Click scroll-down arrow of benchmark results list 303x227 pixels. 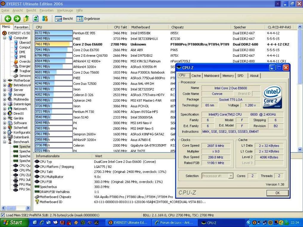pos(300,149)
